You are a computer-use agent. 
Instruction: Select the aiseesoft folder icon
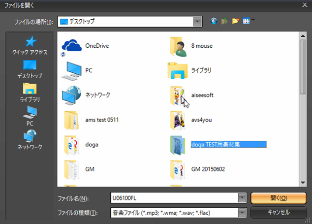click(x=177, y=96)
